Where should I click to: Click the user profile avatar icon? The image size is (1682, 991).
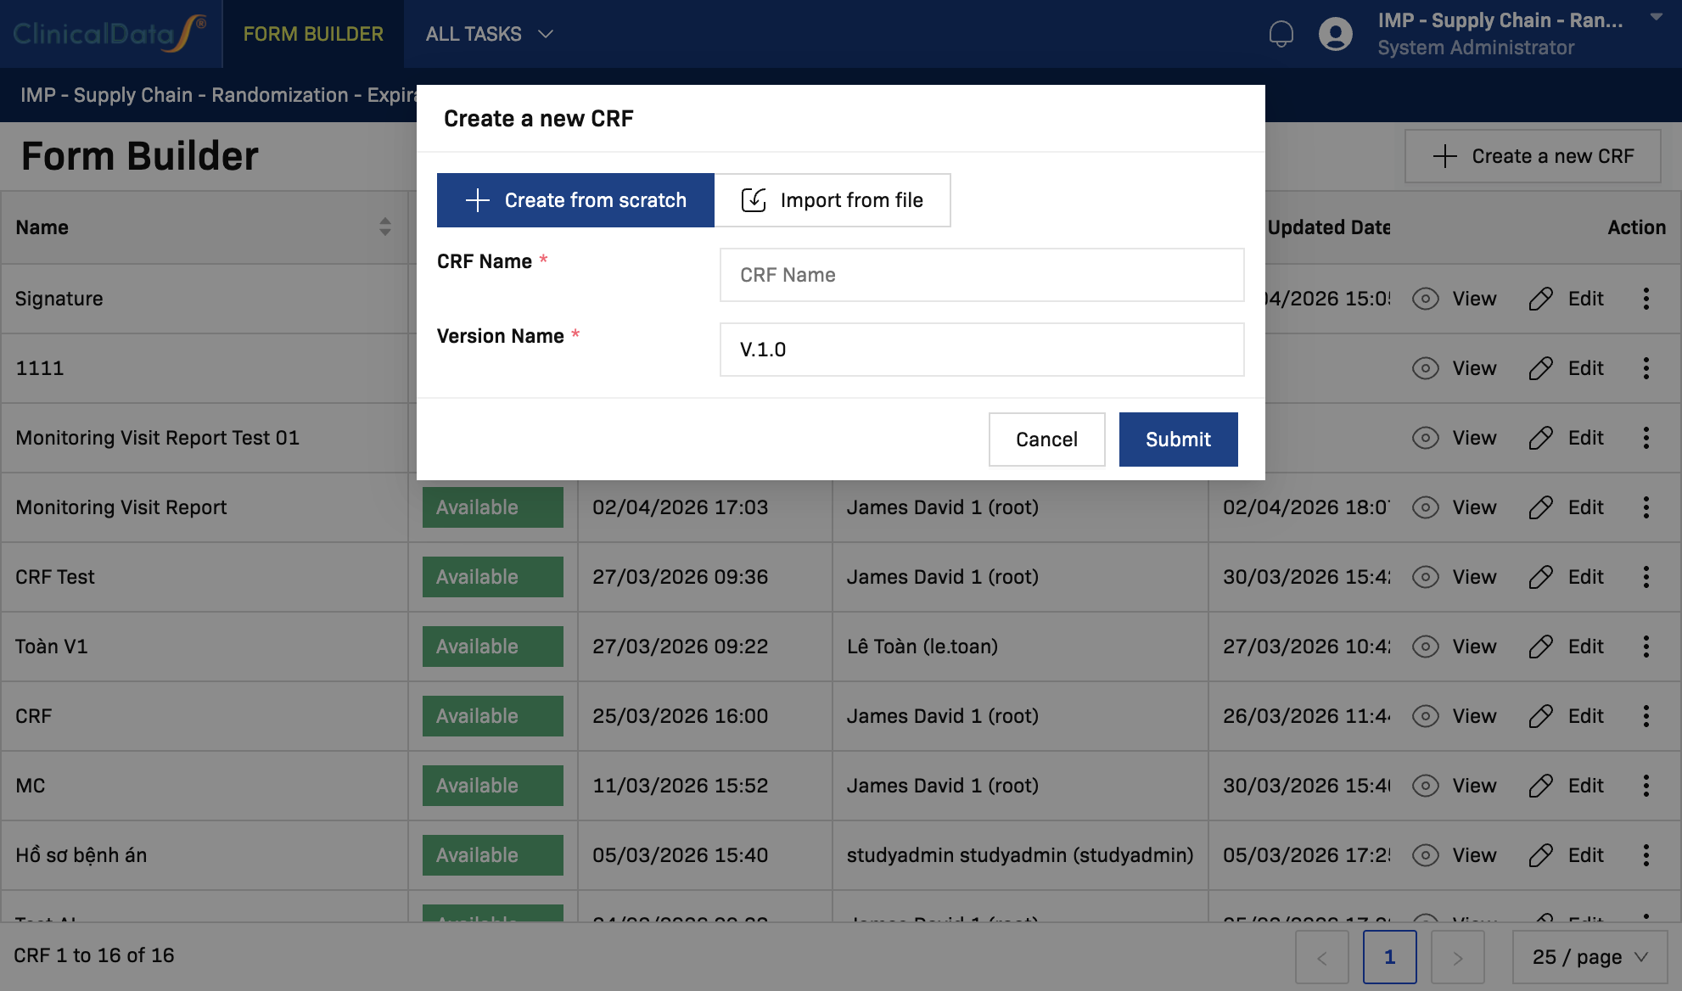point(1335,34)
